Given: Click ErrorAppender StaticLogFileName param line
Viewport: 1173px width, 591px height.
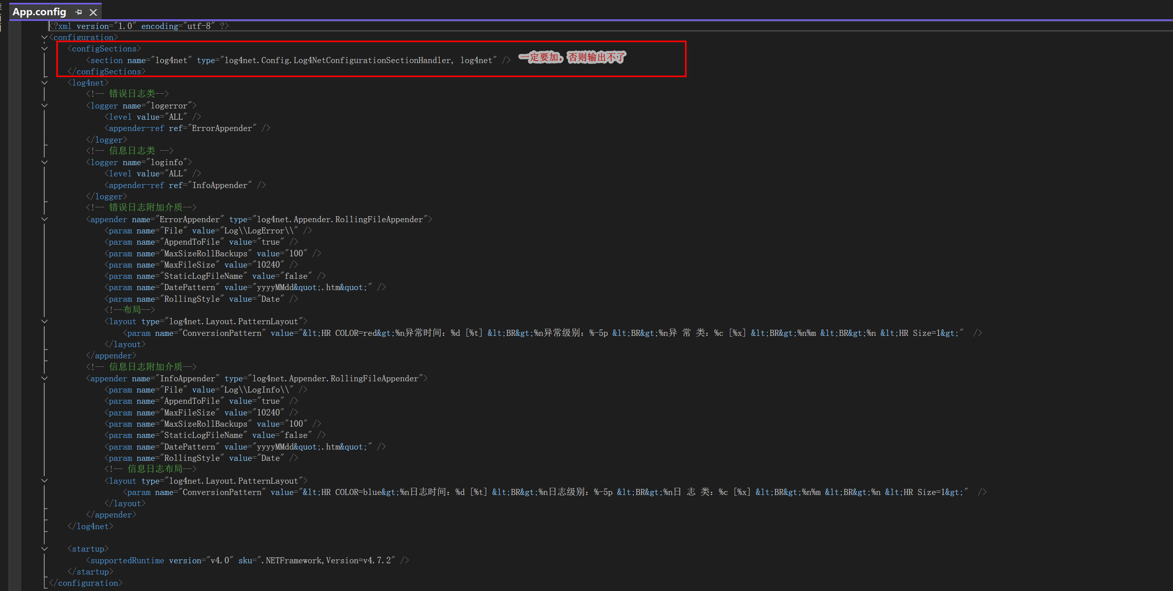Looking at the screenshot, I should coord(215,276).
